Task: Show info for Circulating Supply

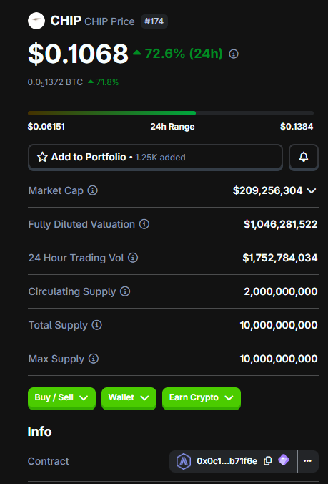Action: coord(125,291)
